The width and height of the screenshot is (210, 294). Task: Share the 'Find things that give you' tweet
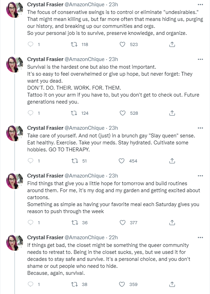point(172,223)
